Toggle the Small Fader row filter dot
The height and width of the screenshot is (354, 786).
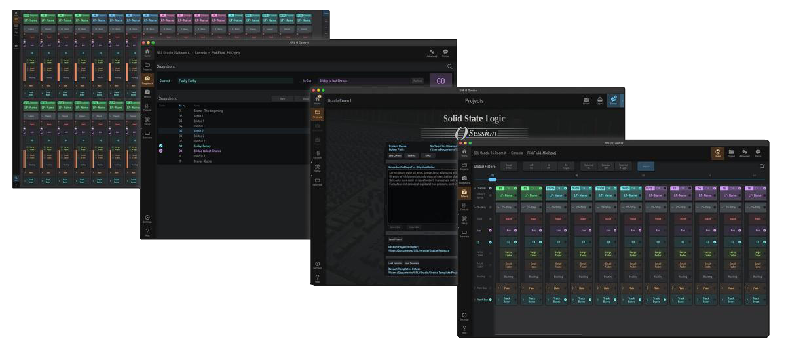tap(490, 265)
